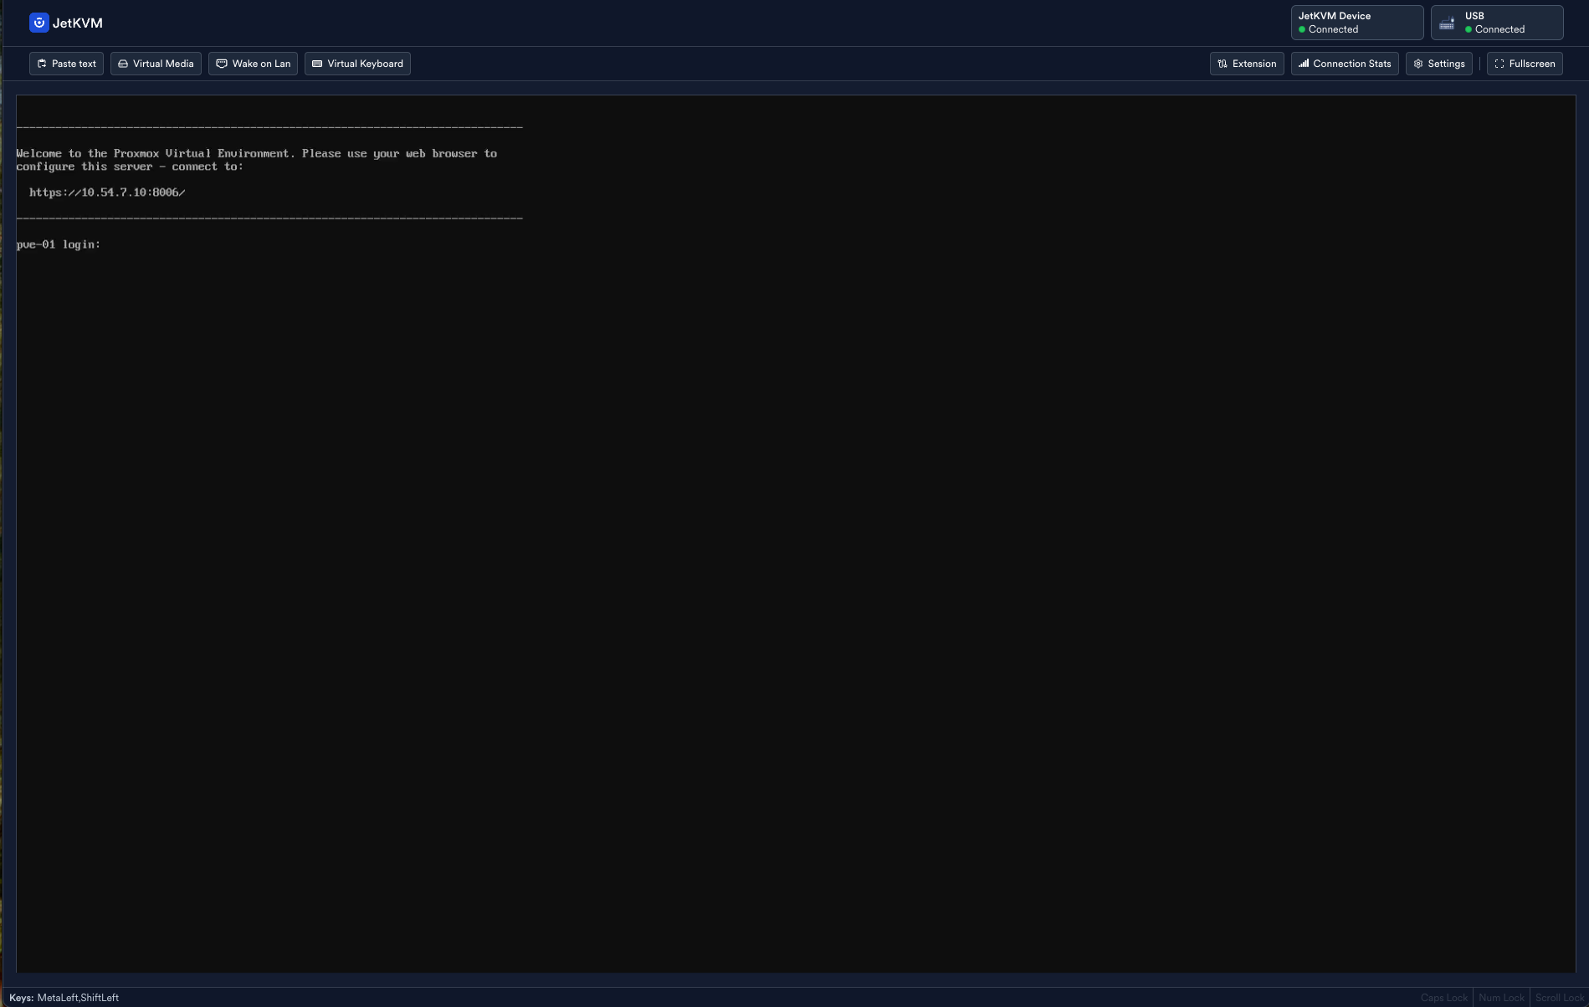This screenshot has height=1007, width=1589.
Task: Open Virtual Media via its drive icon
Action: 123,64
